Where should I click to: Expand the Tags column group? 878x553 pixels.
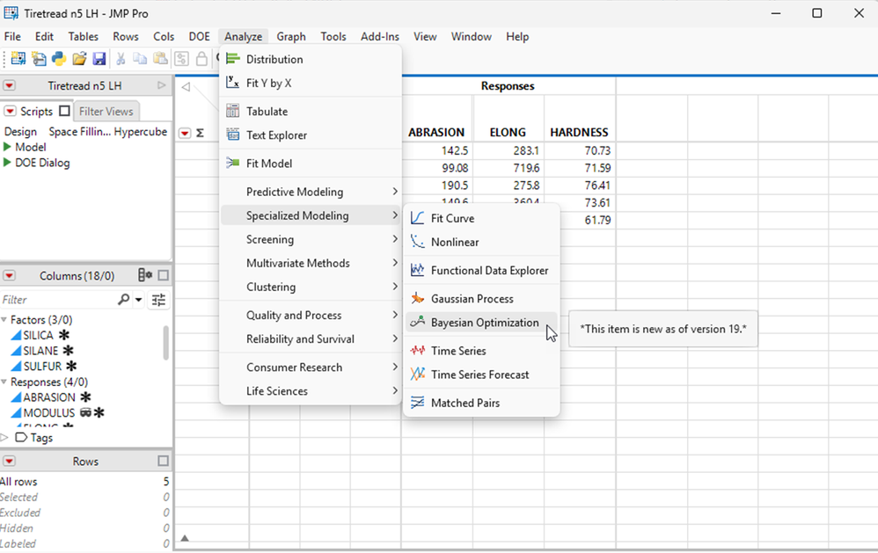point(4,438)
